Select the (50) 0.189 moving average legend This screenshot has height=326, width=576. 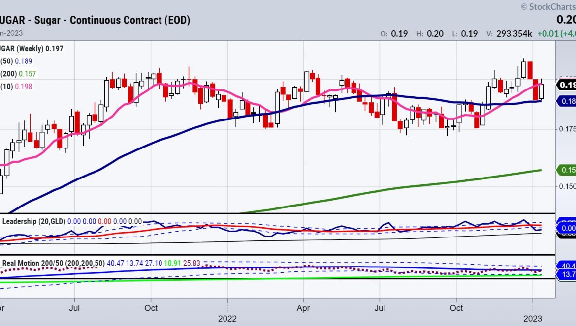click(16, 61)
